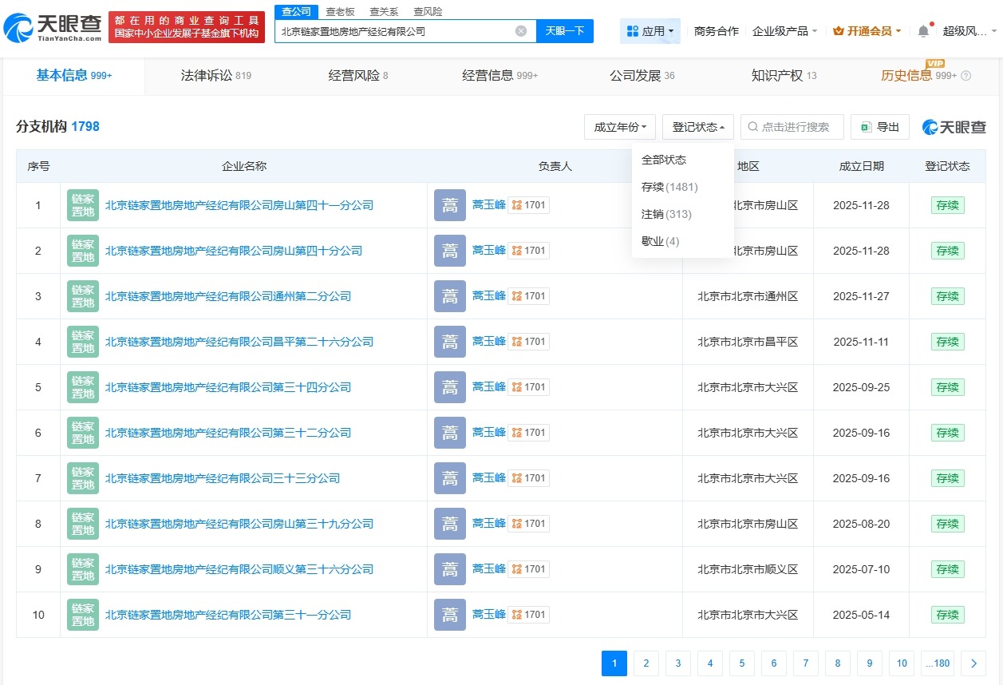The image size is (1003, 685).
Task: Click the VIP badge on 历史信息
Action: point(934,62)
